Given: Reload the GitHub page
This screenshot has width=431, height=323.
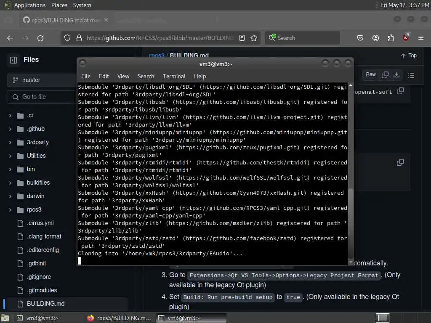Looking at the screenshot, I should point(40,38).
